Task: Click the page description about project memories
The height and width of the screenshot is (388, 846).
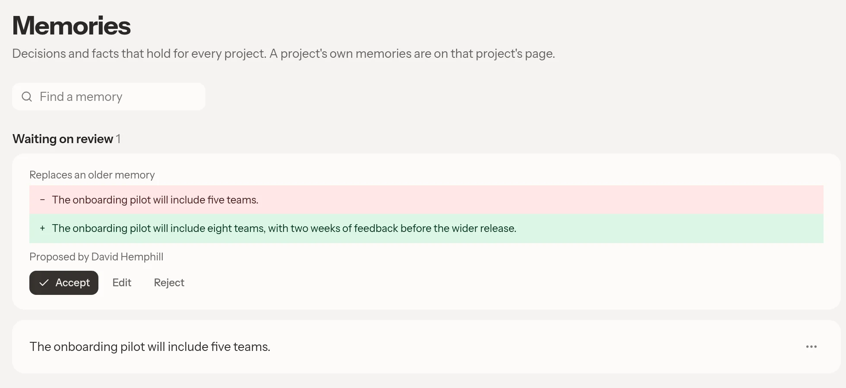Action: pos(284,53)
